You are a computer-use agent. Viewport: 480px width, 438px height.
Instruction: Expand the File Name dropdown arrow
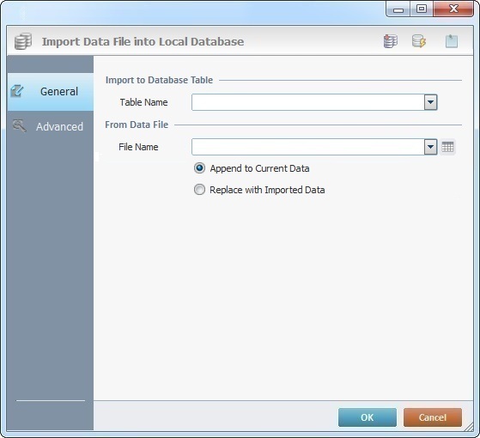point(430,147)
